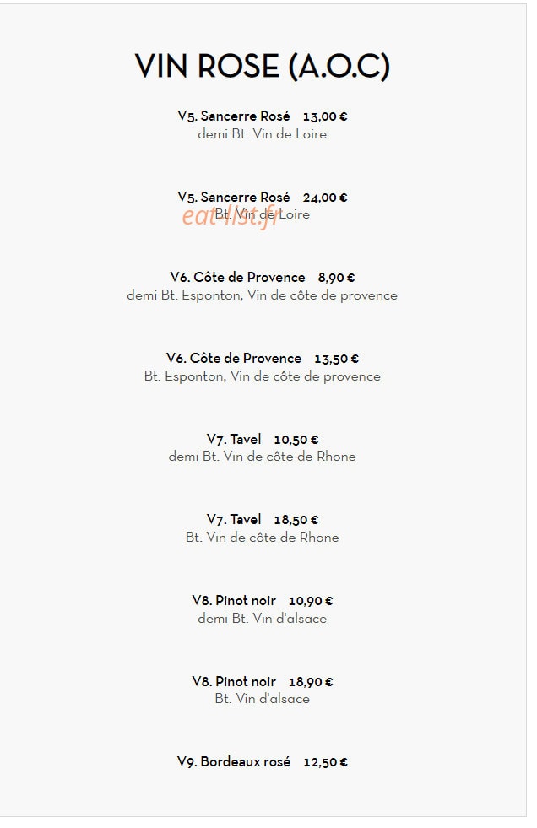Viewport: 537px width, 828px height.
Task: Click 'demi Bt. Vin d'alsace' description
Action: click(x=262, y=619)
